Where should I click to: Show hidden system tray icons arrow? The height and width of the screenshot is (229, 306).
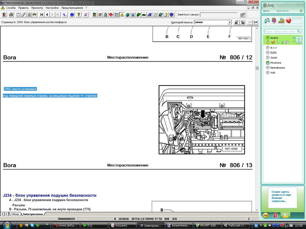[x=261, y=225]
